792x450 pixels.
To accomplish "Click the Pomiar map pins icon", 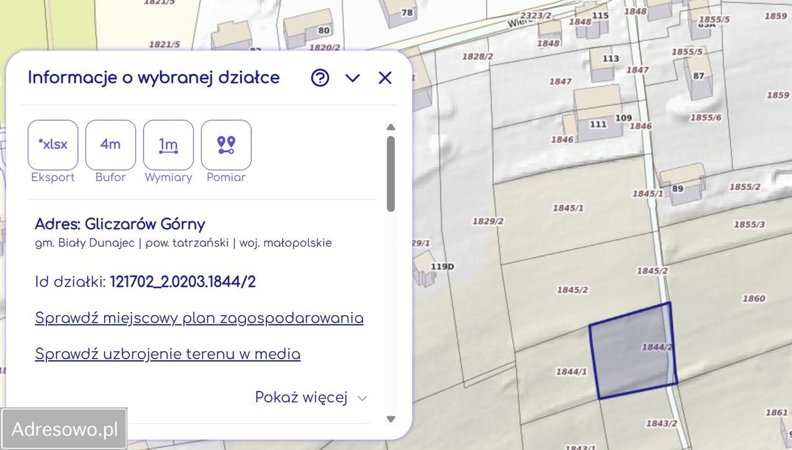I will coord(226,143).
